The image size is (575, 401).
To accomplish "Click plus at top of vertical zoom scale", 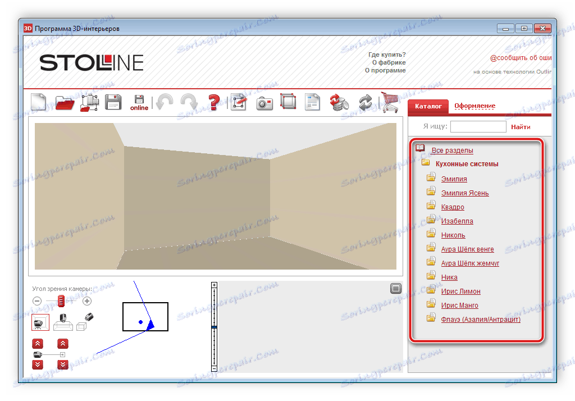I will 214,285.
